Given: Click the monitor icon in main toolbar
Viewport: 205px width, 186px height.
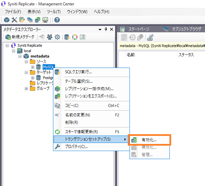Looking at the screenshot, I should pyautogui.click(x=45, y=20).
